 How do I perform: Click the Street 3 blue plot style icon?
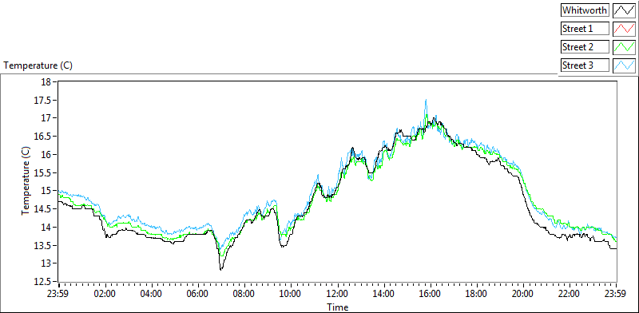624,65
